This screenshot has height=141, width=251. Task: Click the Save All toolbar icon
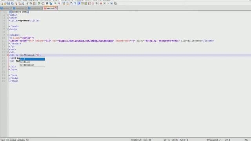(12, 4)
